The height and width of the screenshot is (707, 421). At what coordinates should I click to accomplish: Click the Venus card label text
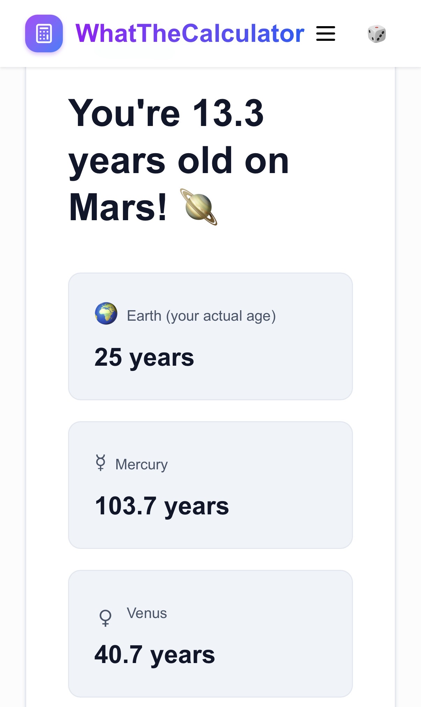pyautogui.click(x=147, y=613)
